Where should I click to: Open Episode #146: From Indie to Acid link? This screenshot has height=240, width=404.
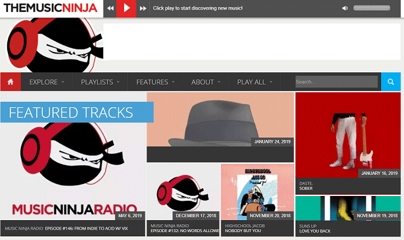pyautogui.click(x=86, y=229)
